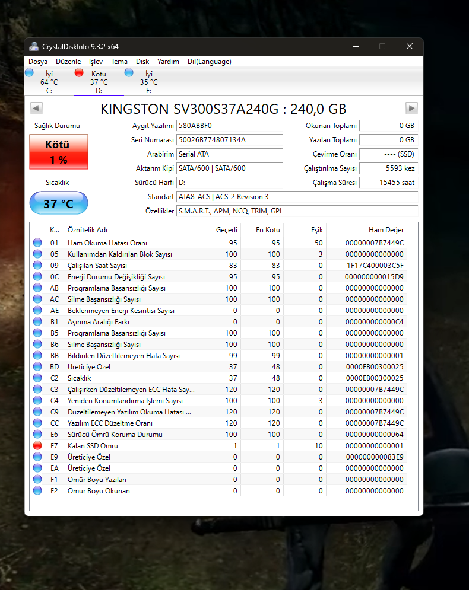
Task: Go to previous disk with left arrow
Action: tap(36, 109)
